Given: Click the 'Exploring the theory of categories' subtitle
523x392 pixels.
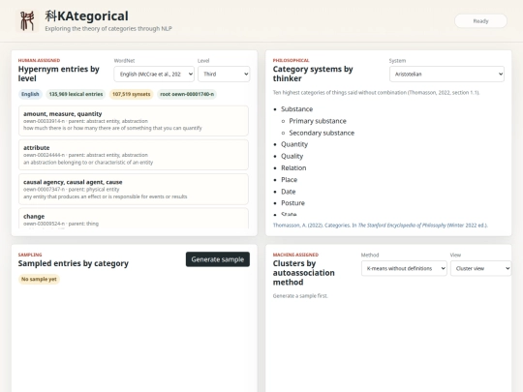Looking at the screenshot, I should (108, 29).
